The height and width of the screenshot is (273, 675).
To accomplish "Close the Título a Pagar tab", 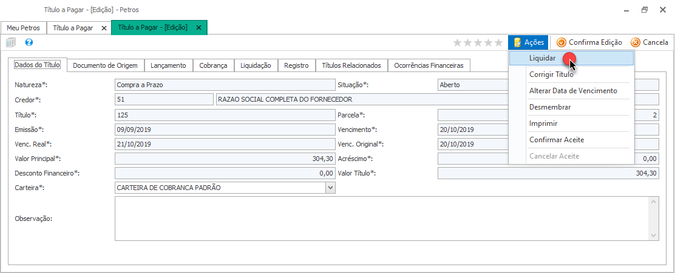I will coord(103,28).
